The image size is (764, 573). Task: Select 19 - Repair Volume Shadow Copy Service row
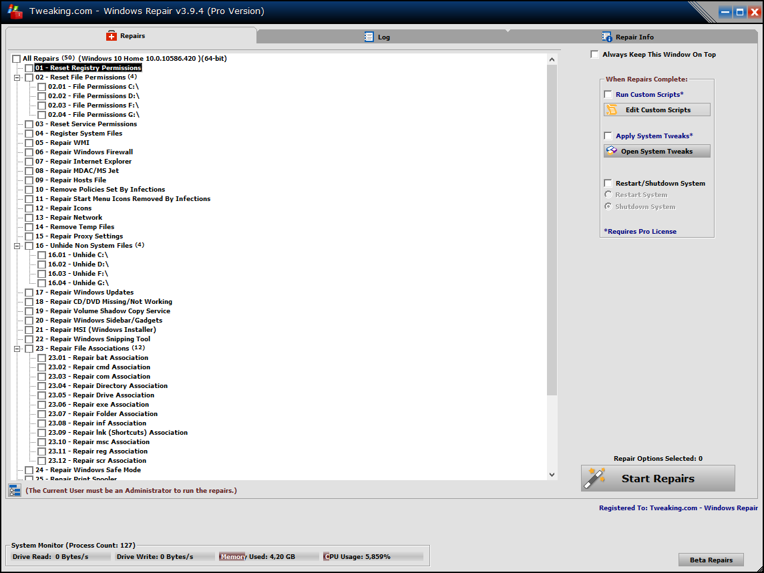click(x=103, y=311)
